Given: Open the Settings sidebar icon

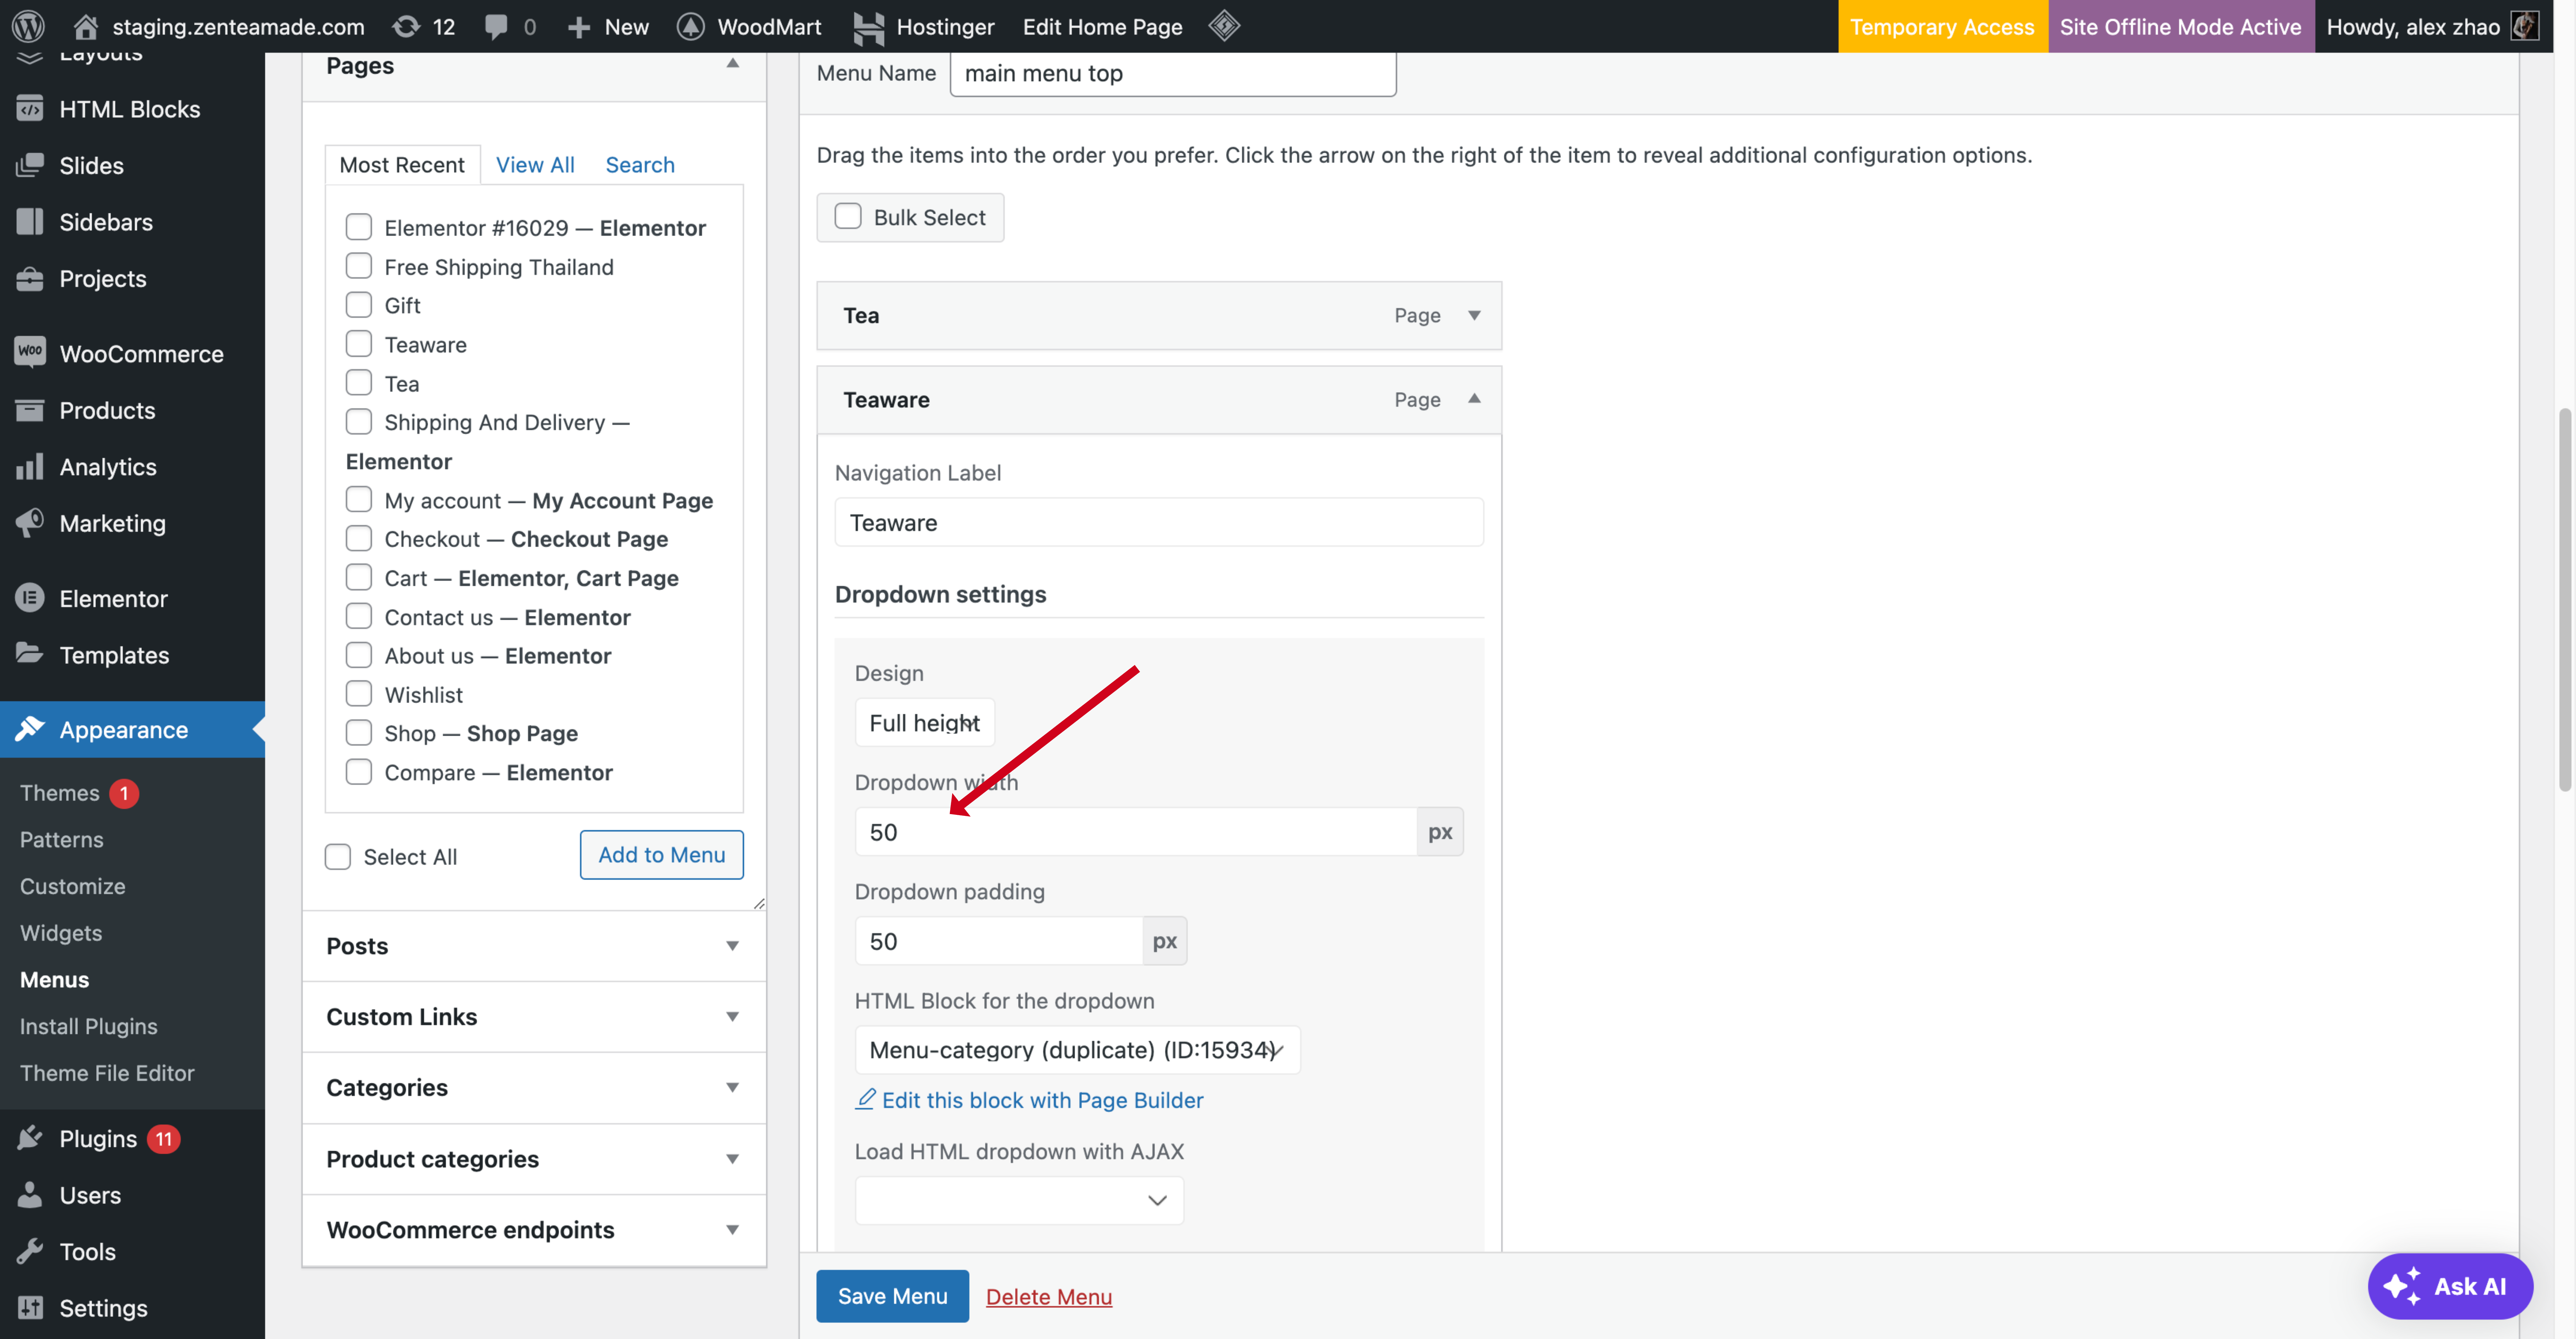Looking at the screenshot, I should tap(30, 1307).
